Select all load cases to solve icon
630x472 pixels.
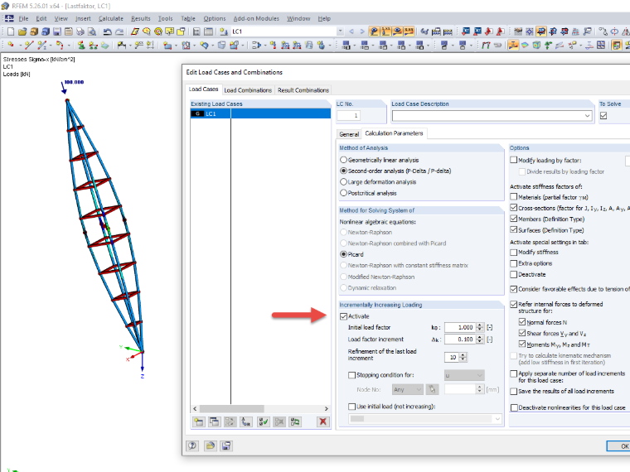[x=264, y=421]
